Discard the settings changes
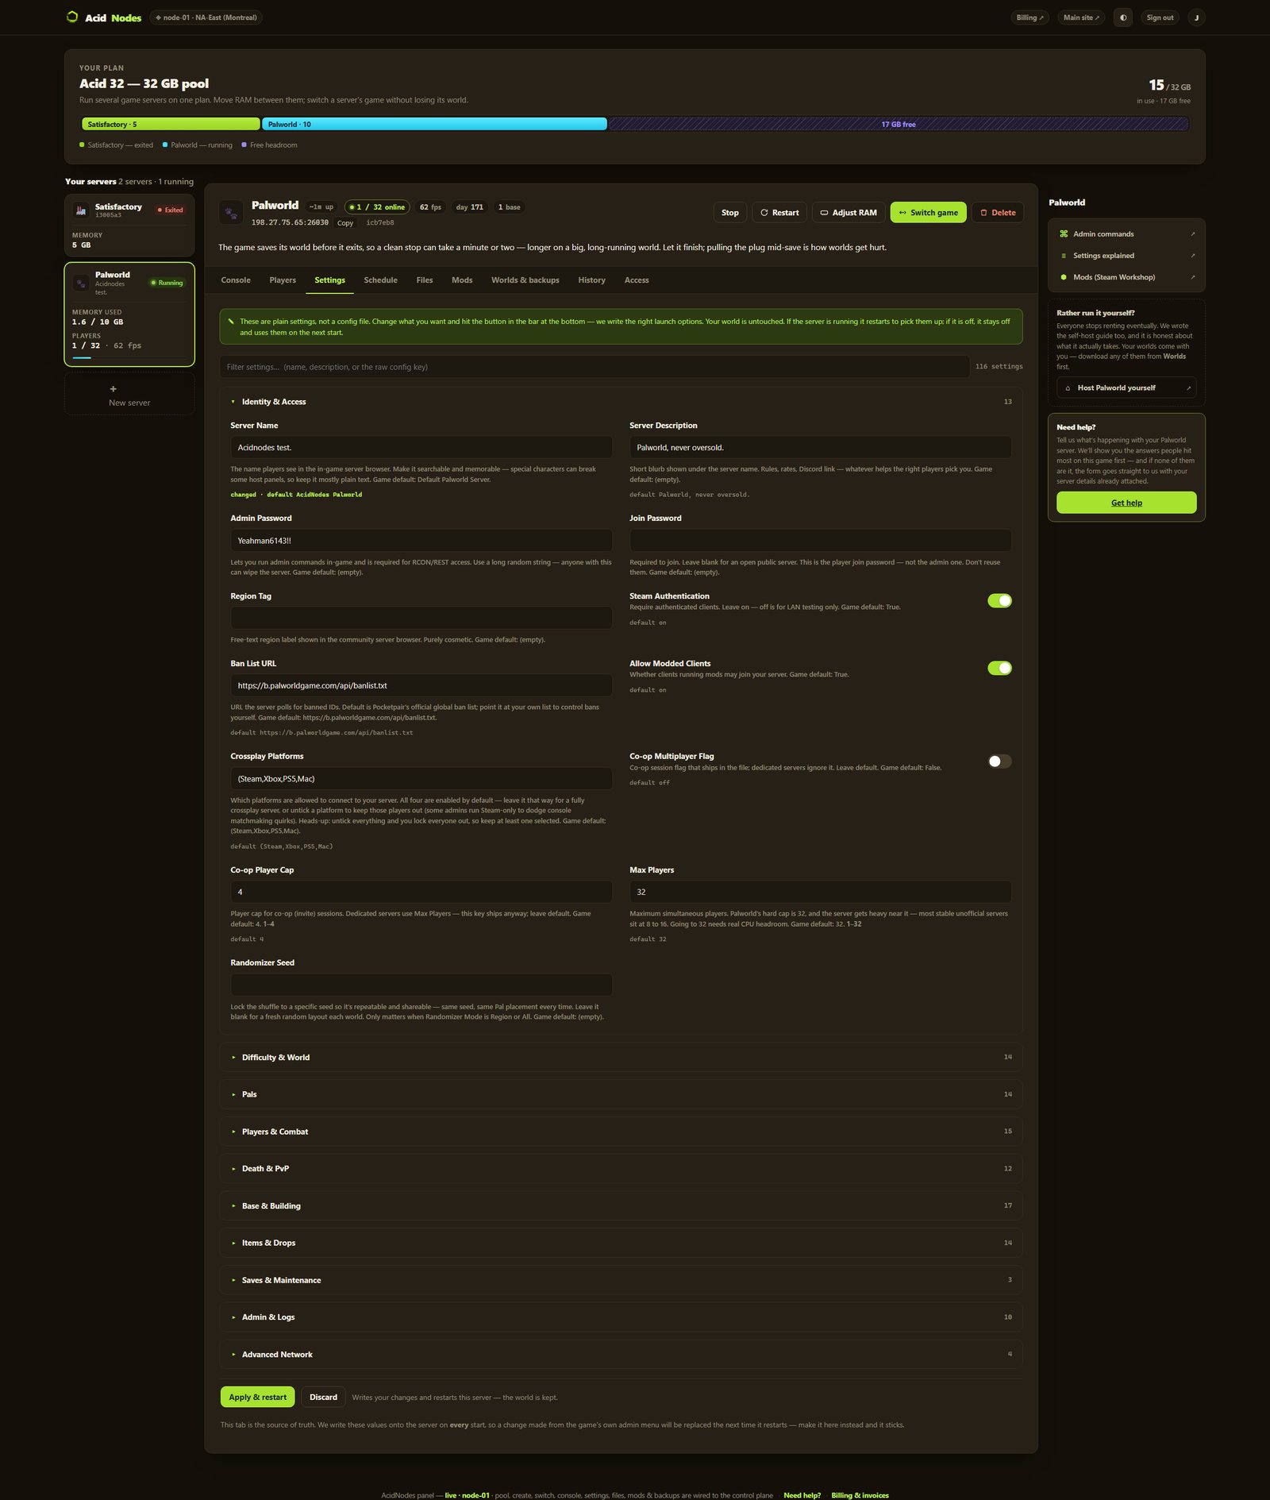The image size is (1270, 1500). point(323,1398)
